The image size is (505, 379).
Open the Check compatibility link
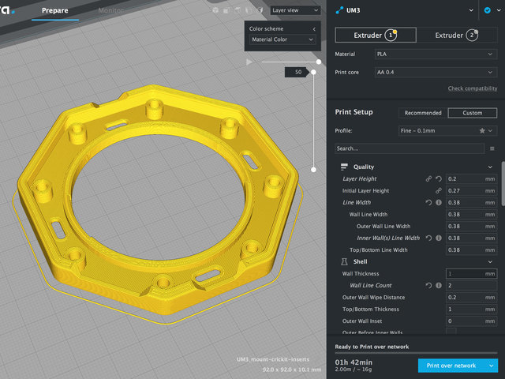pos(472,88)
